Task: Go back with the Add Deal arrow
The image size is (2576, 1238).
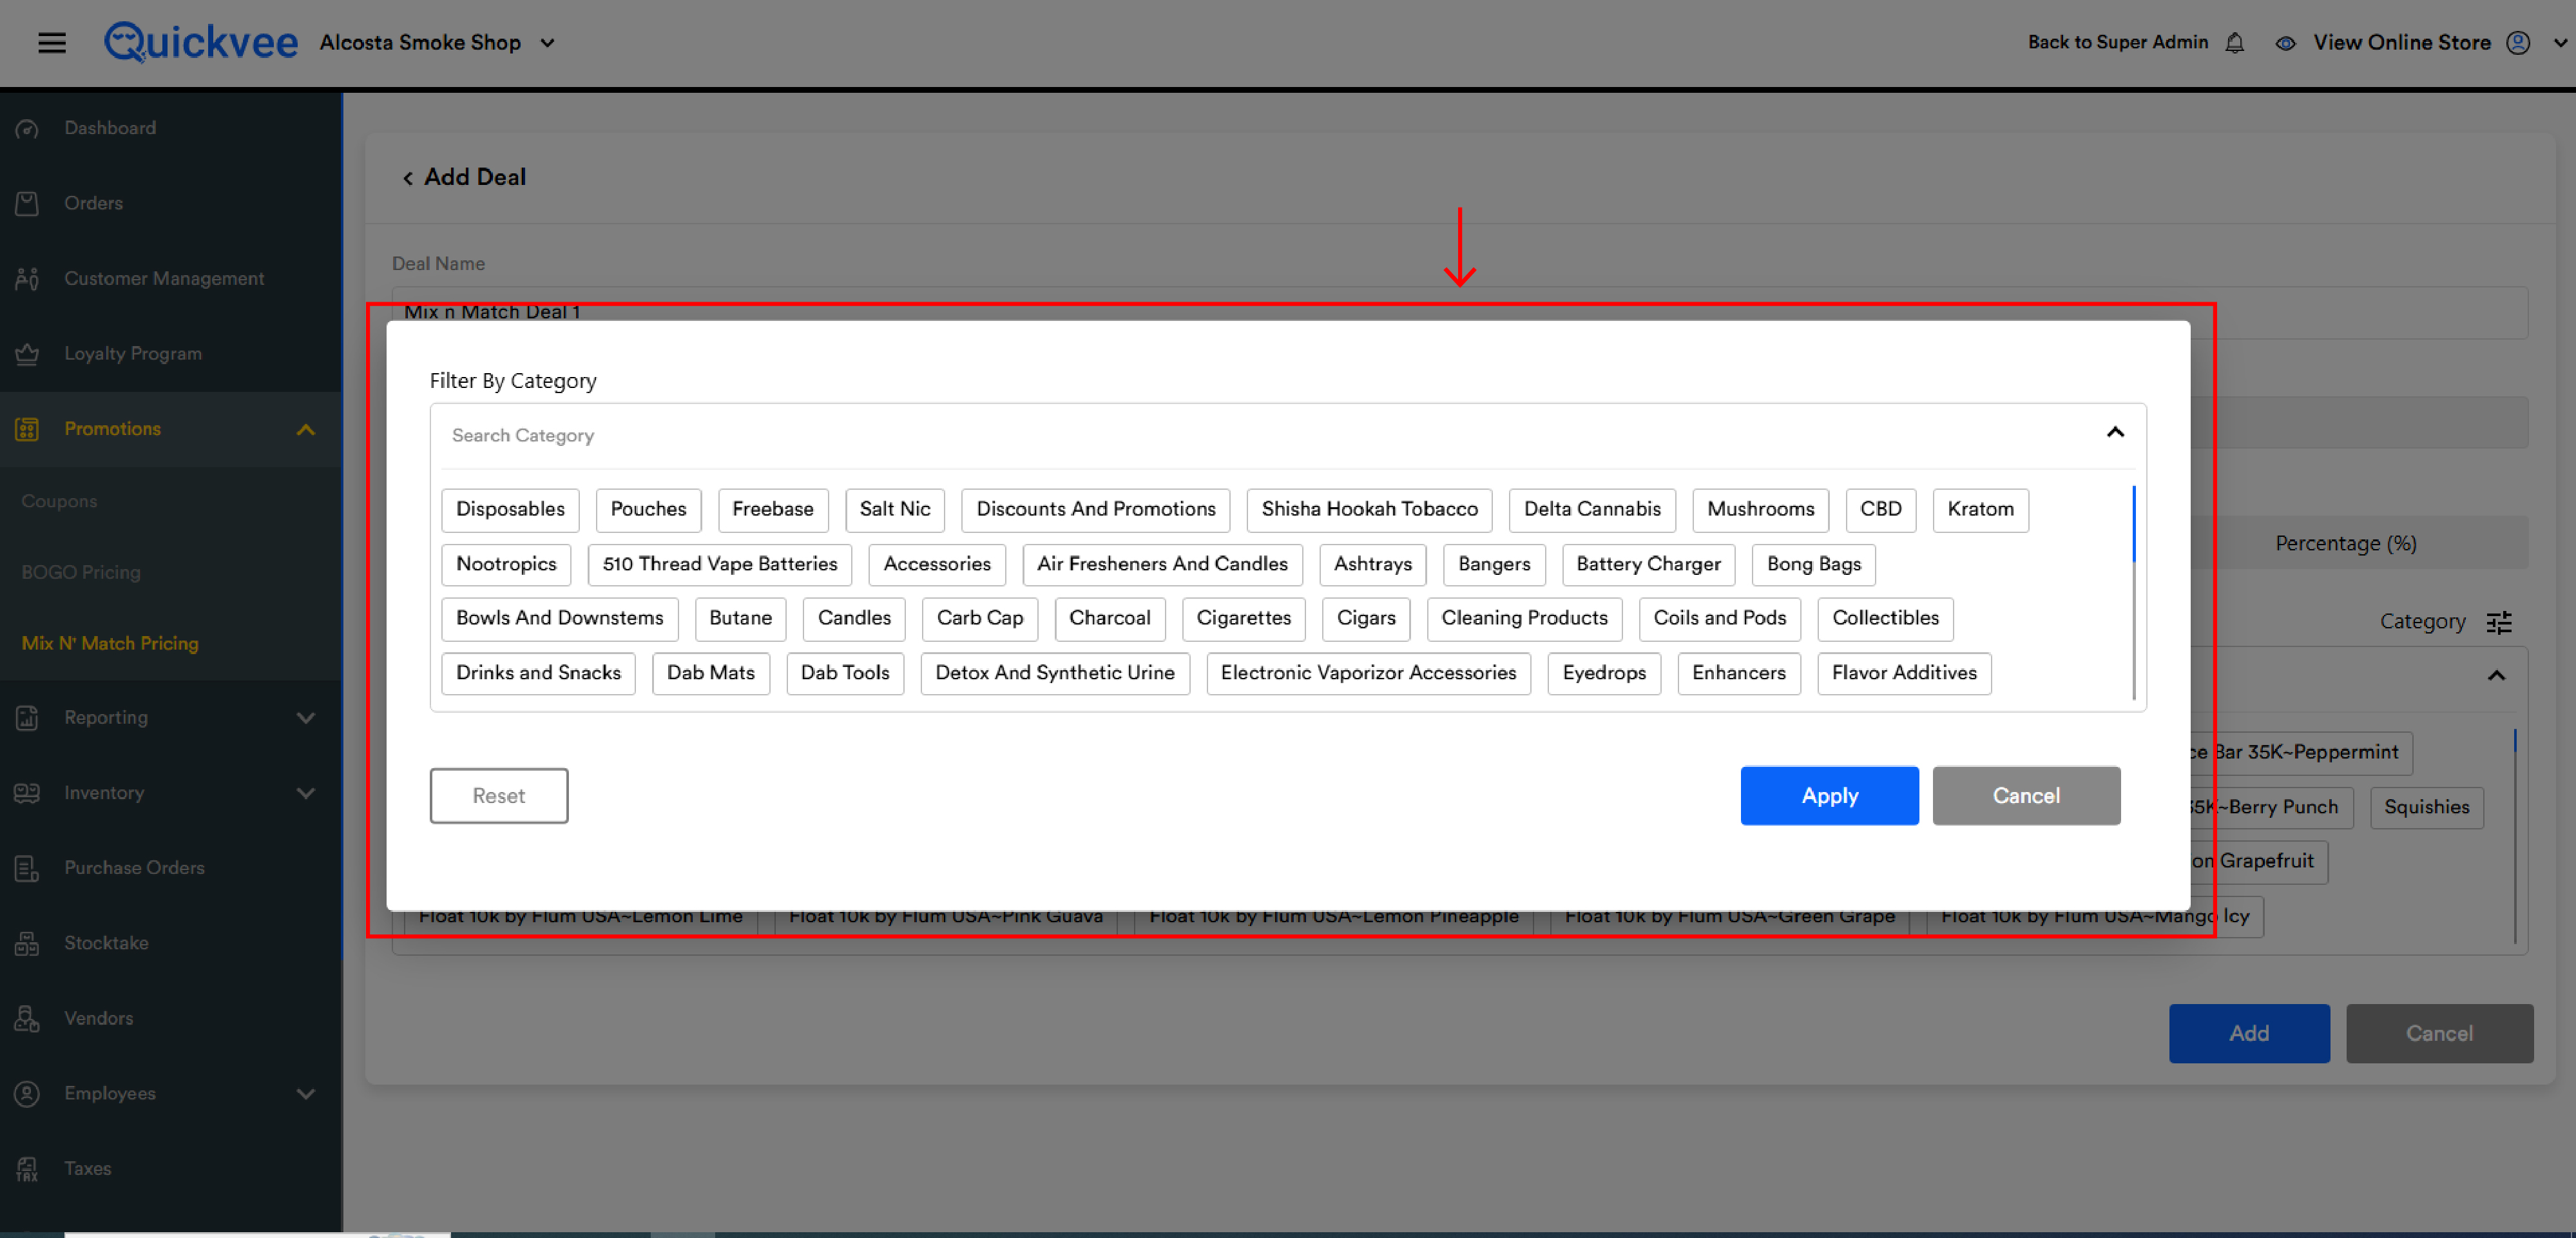Action: [408, 178]
